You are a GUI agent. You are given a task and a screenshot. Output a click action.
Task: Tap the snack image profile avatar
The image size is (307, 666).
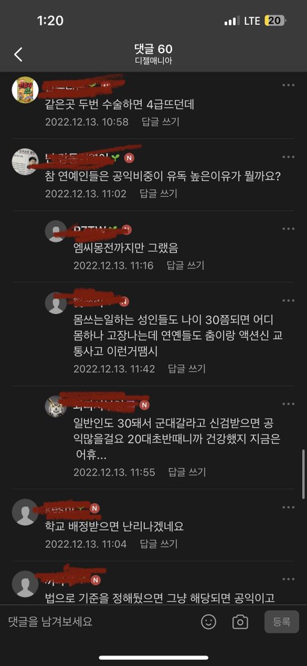click(x=25, y=90)
